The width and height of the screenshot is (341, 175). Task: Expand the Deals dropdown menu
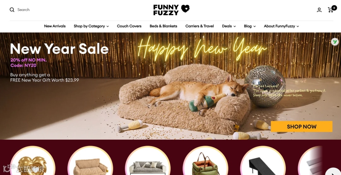pyautogui.click(x=229, y=26)
